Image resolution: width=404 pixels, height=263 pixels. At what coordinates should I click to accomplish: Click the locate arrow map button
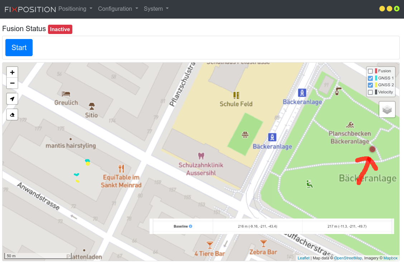(x=12, y=99)
